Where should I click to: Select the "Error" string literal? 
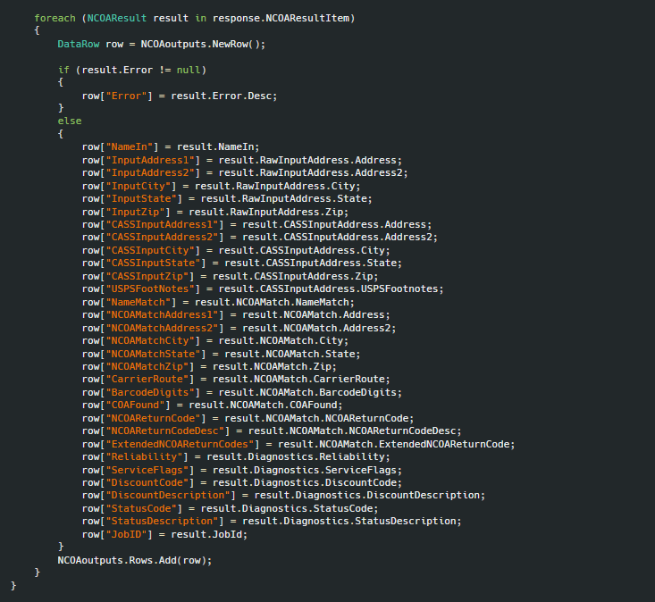[129, 96]
